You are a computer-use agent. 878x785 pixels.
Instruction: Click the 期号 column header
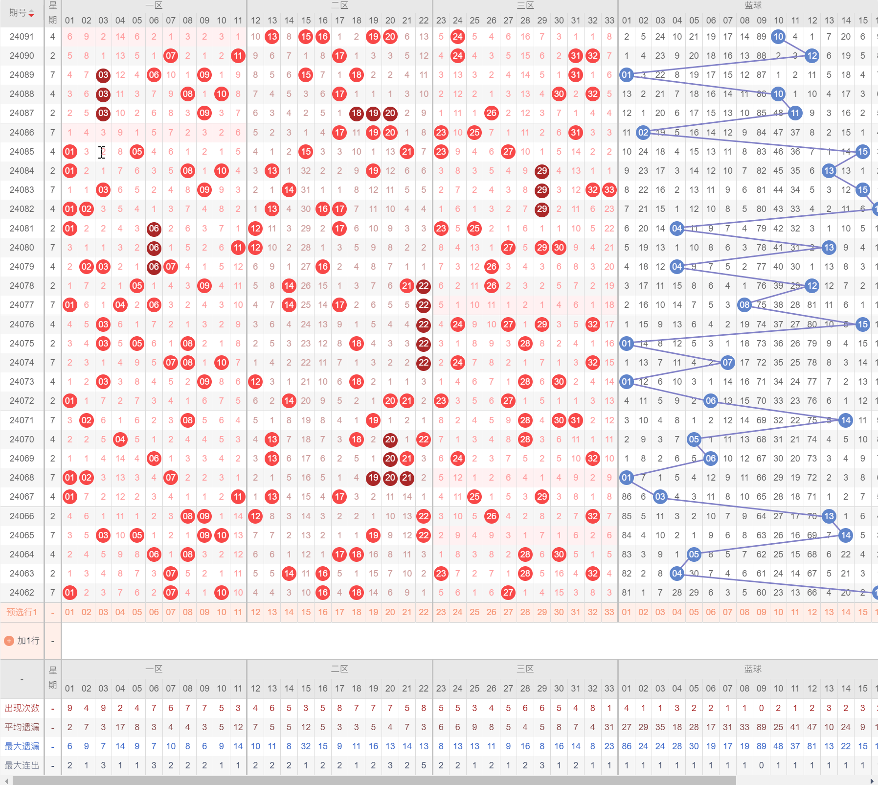pyautogui.click(x=22, y=13)
